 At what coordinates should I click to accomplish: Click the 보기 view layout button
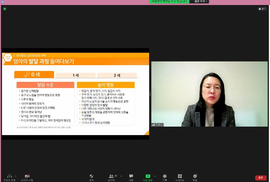tap(262, 9)
